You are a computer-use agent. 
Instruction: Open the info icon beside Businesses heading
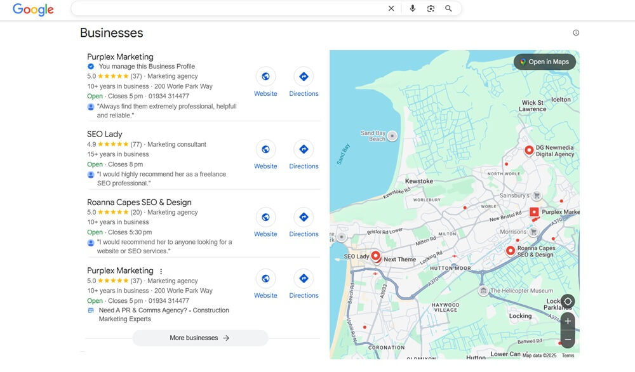[x=576, y=33]
